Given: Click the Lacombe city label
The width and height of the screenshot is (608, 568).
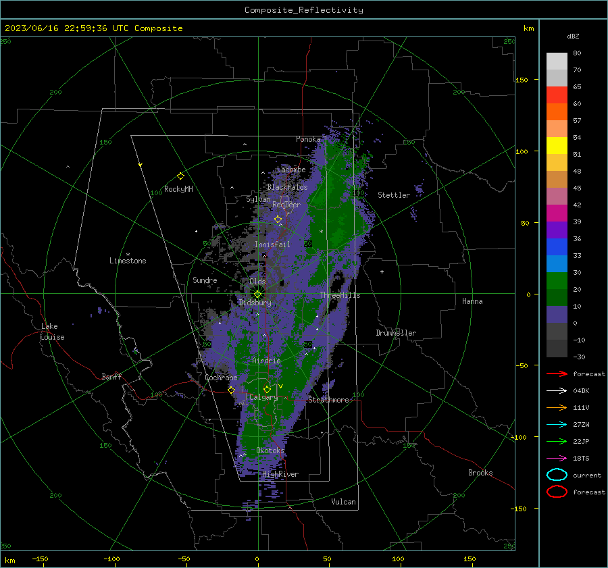Looking at the screenshot, I should click(291, 170).
